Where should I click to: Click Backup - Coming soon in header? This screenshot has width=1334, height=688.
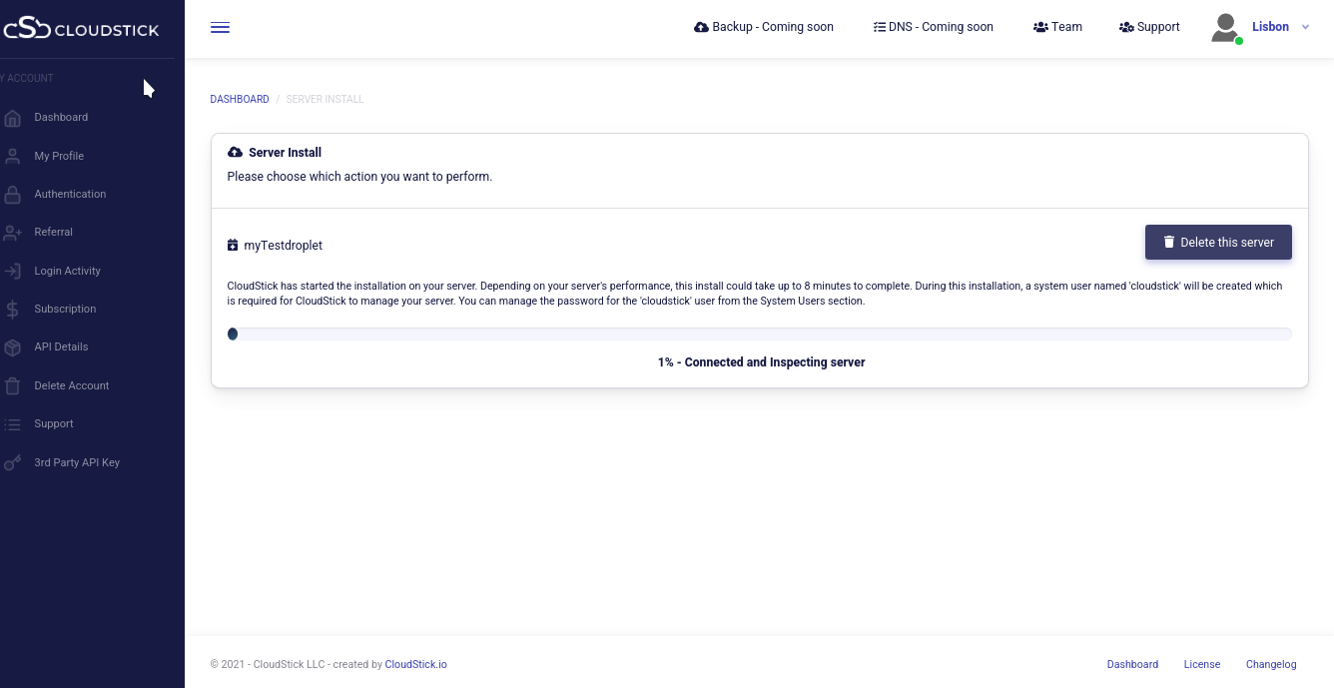(764, 27)
